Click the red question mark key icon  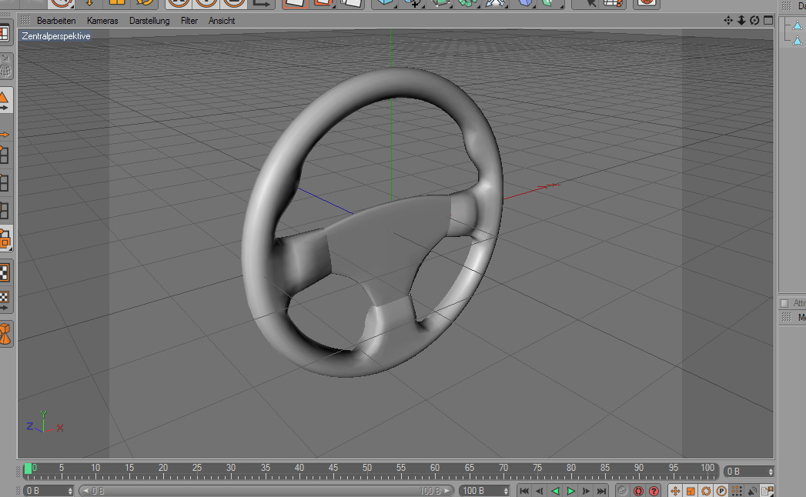(x=654, y=491)
